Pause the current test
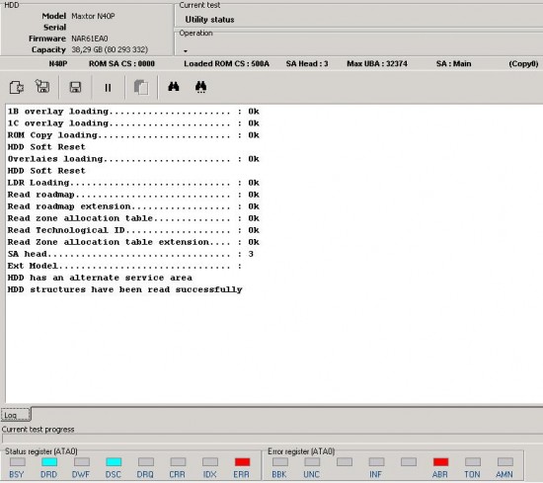Viewport: 543px width, 483px height. pos(108,88)
